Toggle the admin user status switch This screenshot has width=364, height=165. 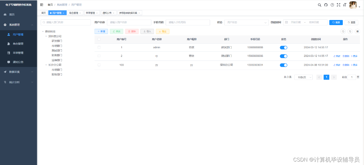coord(283,47)
